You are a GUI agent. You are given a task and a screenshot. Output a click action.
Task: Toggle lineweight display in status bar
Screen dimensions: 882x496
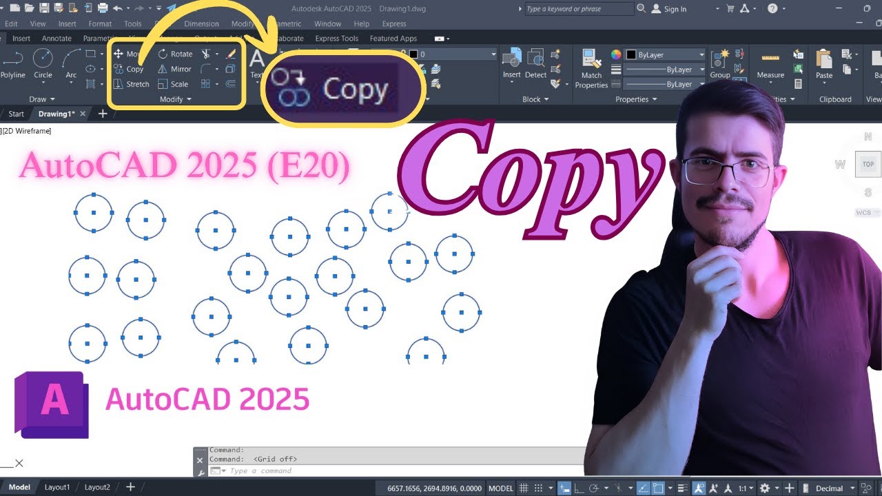point(681,488)
